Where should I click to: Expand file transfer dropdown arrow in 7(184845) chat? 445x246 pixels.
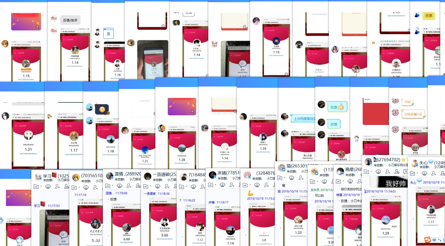(186, 187)
